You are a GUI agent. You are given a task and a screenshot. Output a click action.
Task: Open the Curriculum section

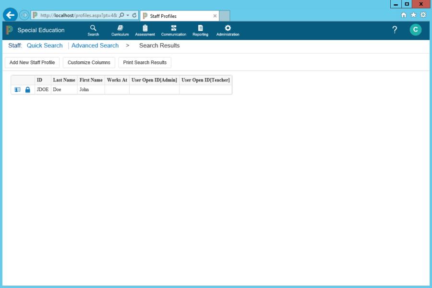(120, 30)
